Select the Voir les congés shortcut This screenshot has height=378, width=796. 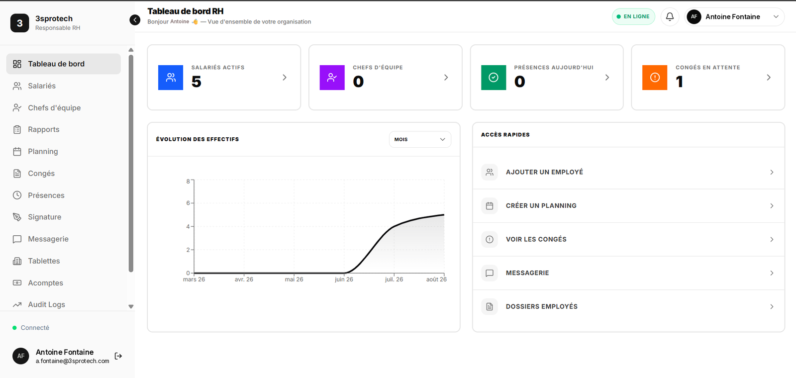(628, 240)
